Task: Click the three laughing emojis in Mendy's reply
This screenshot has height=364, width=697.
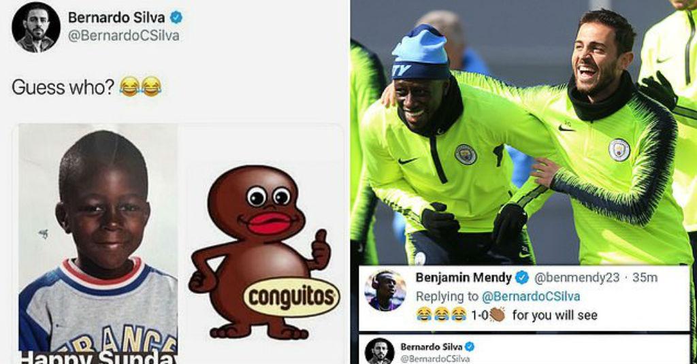Action: pyautogui.click(x=442, y=315)
